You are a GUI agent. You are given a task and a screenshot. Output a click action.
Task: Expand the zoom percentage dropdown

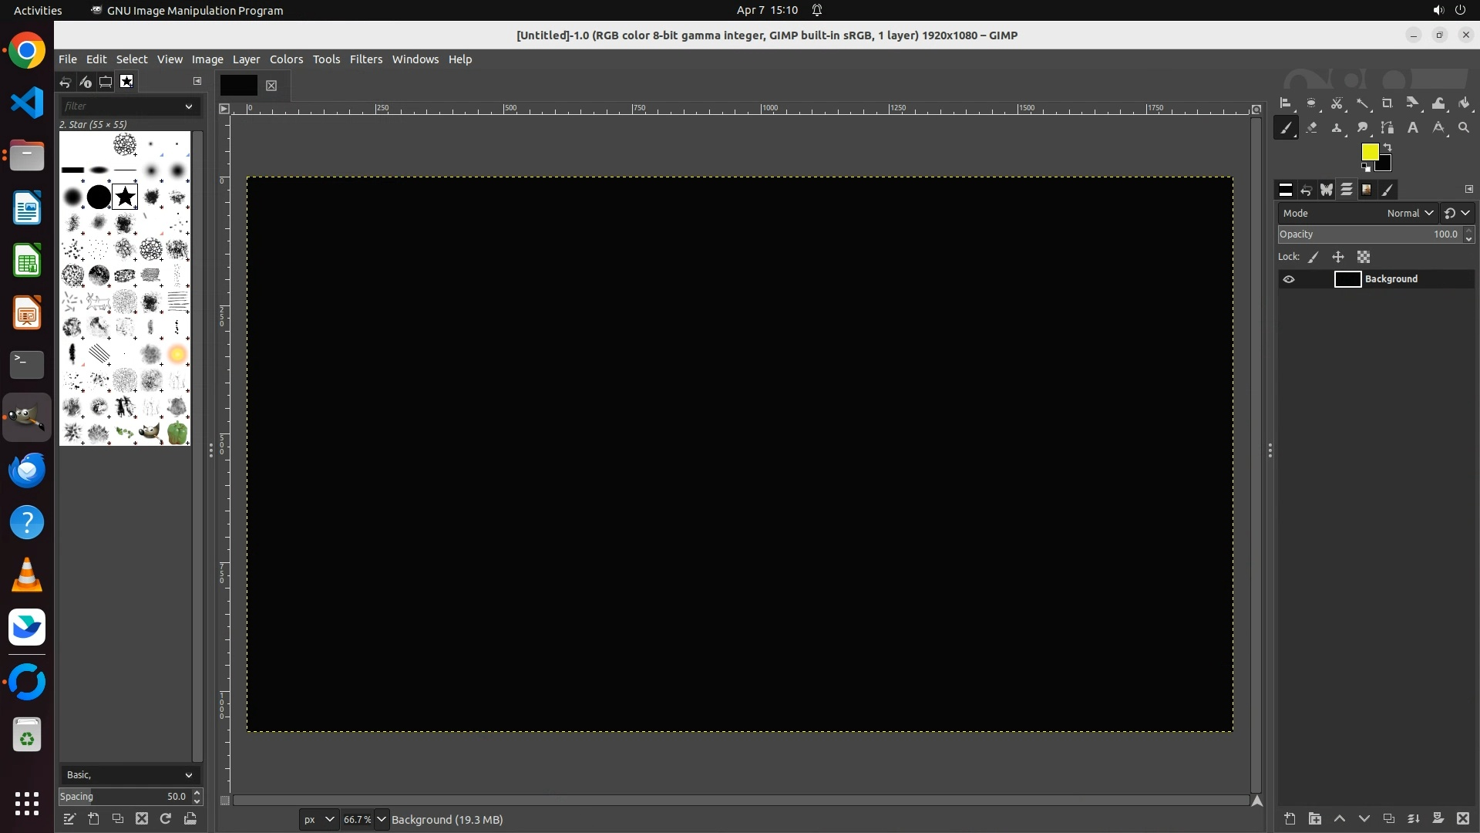point(382,819)
